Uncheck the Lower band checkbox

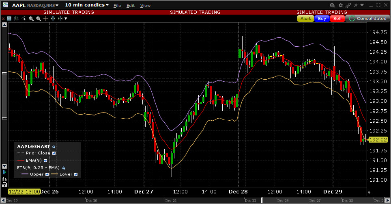[76, 174]
